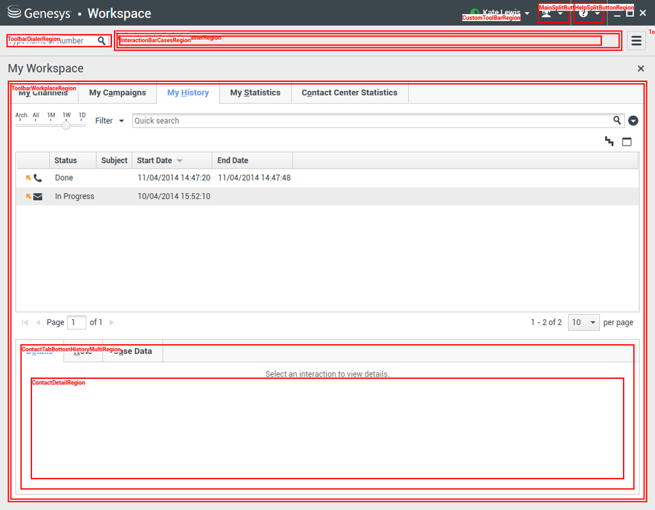This screenshot has width=655, height=510.
Task: Set history slider to 1D
Action: [x=82, y=115]
